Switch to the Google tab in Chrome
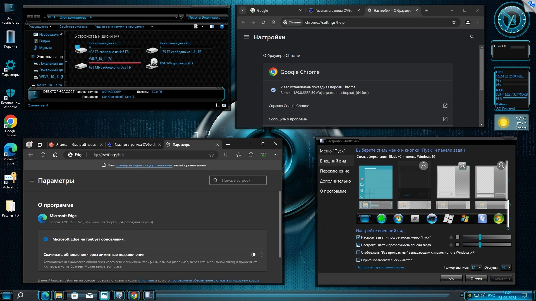 tap(271, 10)
